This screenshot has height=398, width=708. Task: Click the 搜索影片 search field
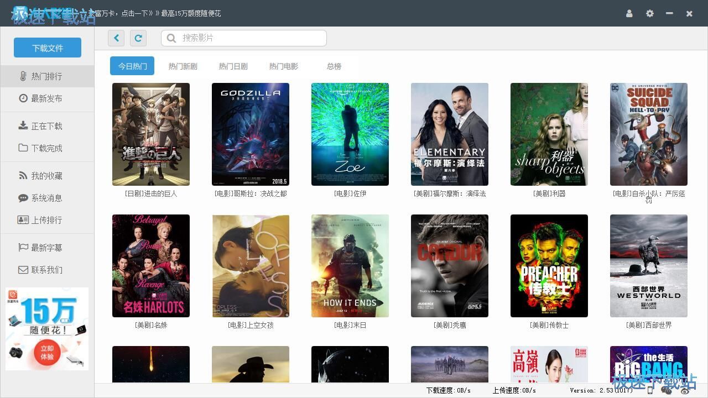[x=244, y=38]
